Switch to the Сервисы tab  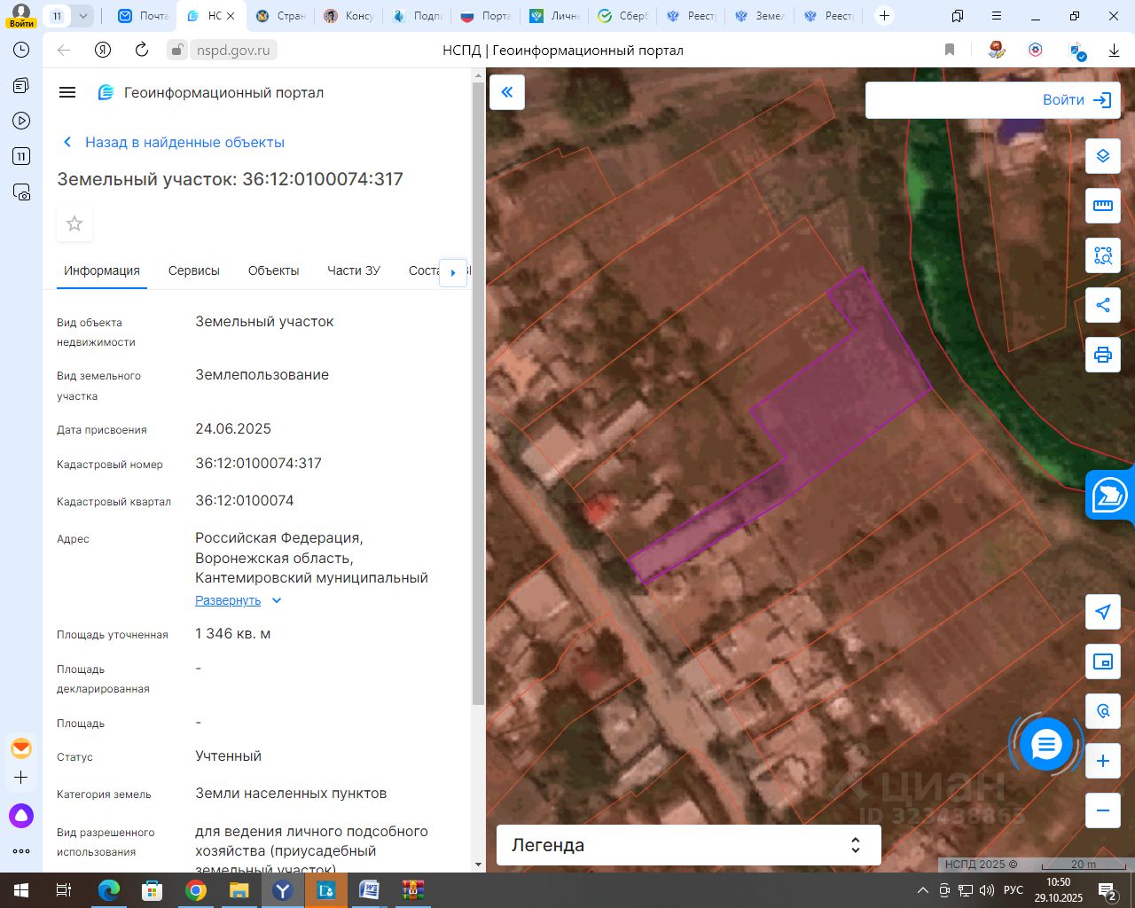[193, 270]
